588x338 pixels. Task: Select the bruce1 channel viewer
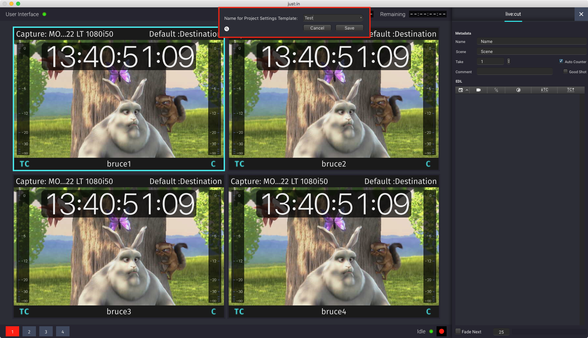click(x=119, y=99)
